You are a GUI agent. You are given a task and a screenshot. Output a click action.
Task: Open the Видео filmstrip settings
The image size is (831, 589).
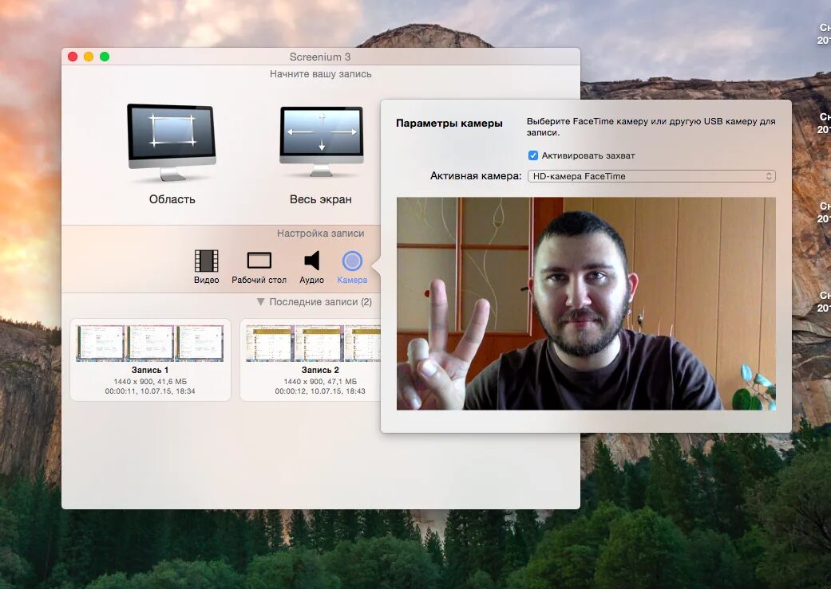click(x=206, y=261)
